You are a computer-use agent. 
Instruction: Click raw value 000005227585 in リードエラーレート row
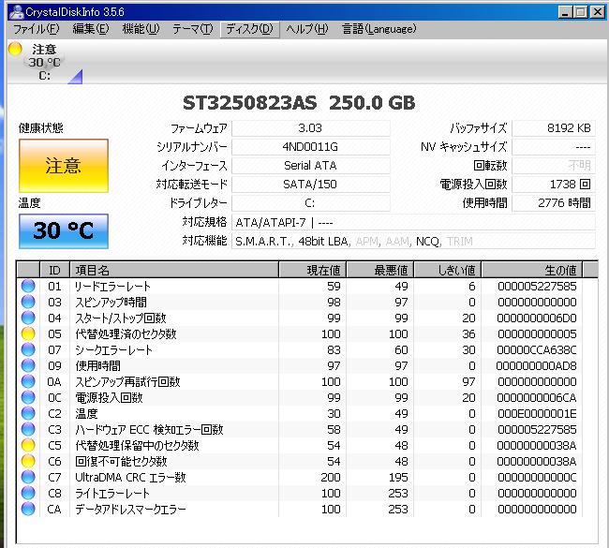coord(537,287)
